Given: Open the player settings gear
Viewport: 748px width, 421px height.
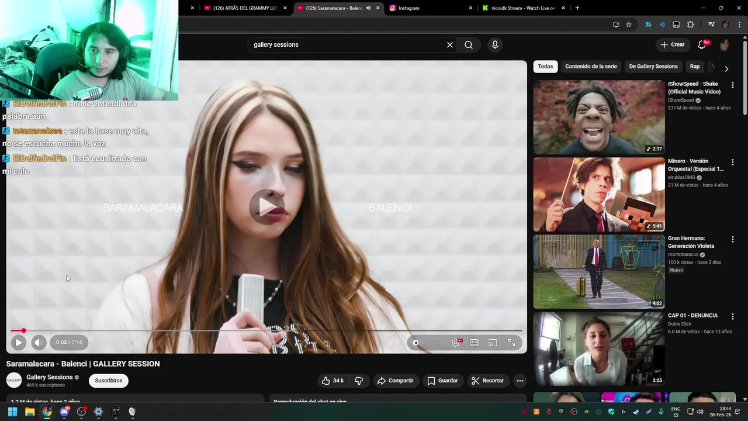Looking at the screenshot, I should pyautogui.click(x=456, y=343).
